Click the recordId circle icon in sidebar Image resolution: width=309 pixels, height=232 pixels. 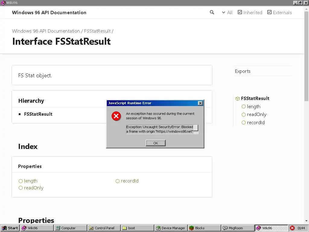(x=244, y=123)
